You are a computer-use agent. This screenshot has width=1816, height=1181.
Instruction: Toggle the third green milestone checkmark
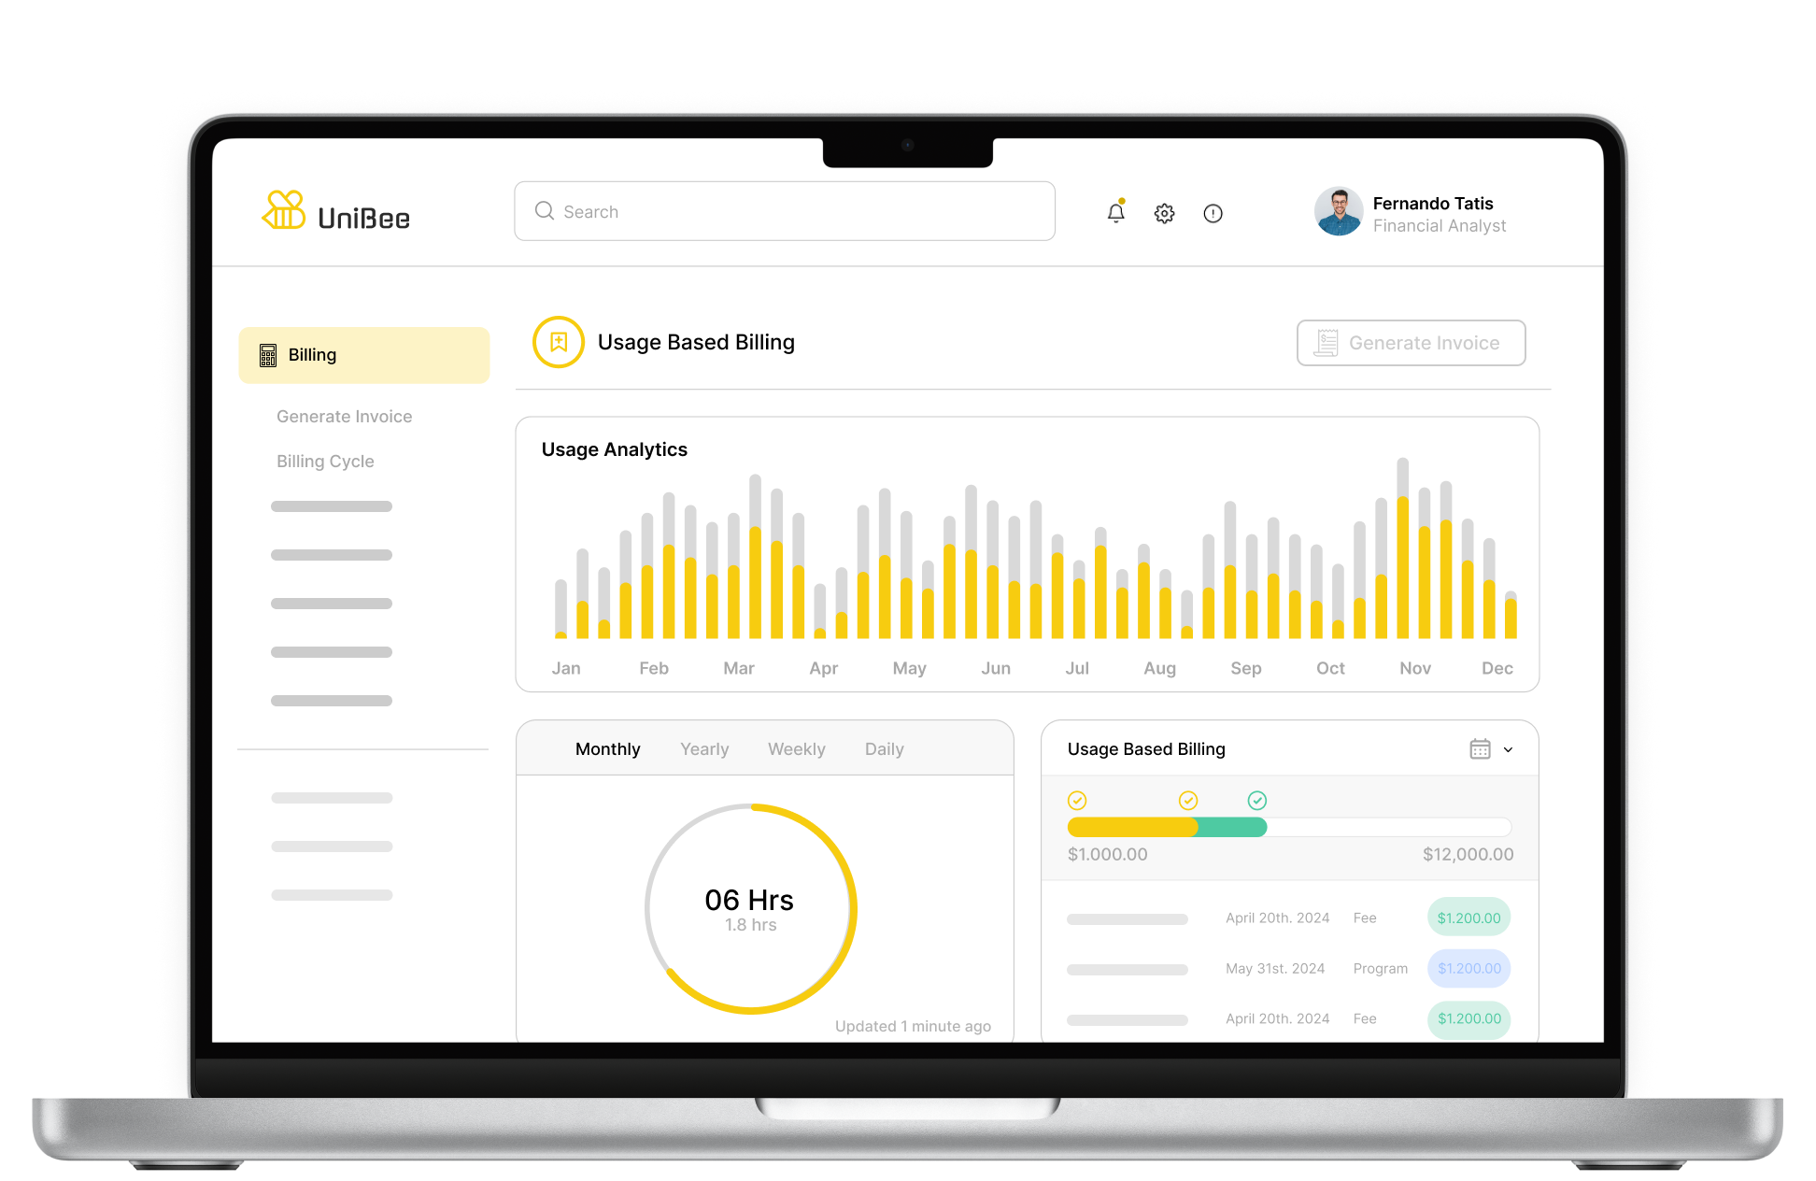[1256, 801]
